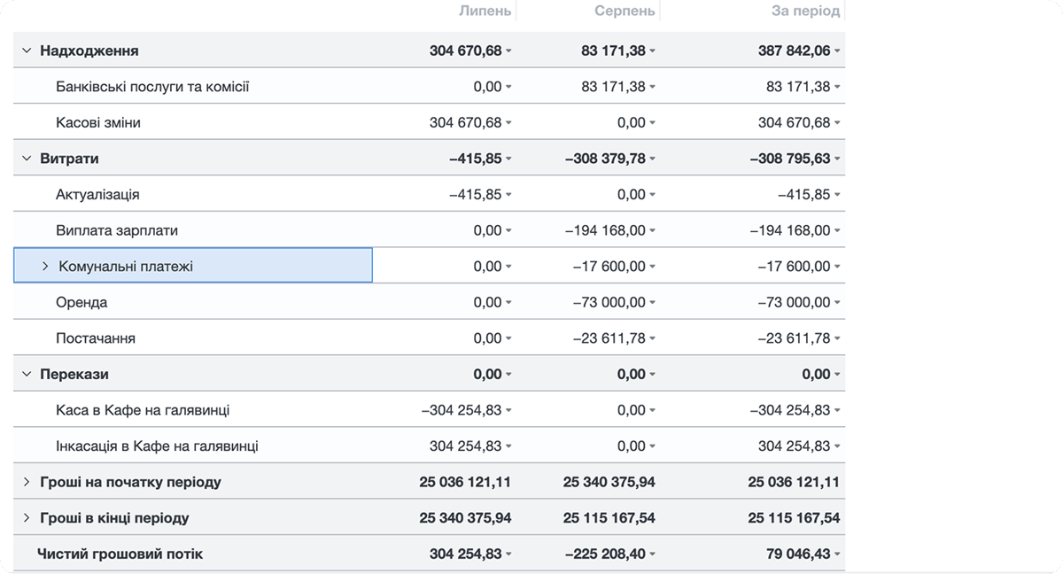Click the За період column header
Viewport: 1063px width, 574px height.
point(806,11)
